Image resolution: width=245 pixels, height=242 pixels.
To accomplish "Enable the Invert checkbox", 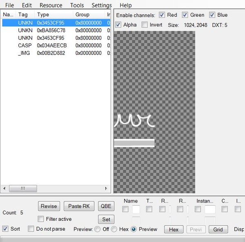I will [145, 25].
